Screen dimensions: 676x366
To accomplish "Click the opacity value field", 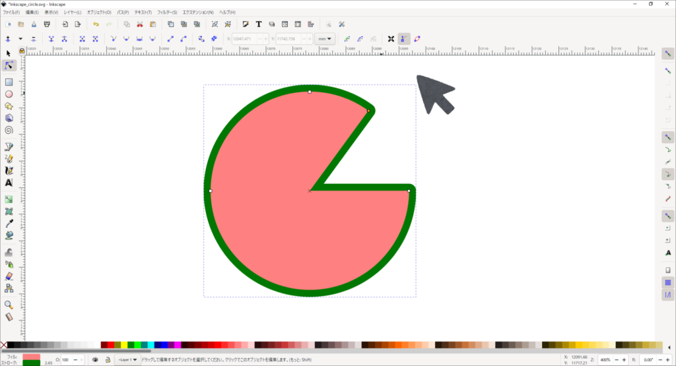I will 66,359.
